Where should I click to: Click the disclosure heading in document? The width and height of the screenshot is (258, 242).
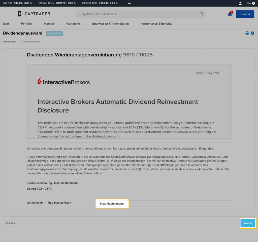[x=118, y=106]
